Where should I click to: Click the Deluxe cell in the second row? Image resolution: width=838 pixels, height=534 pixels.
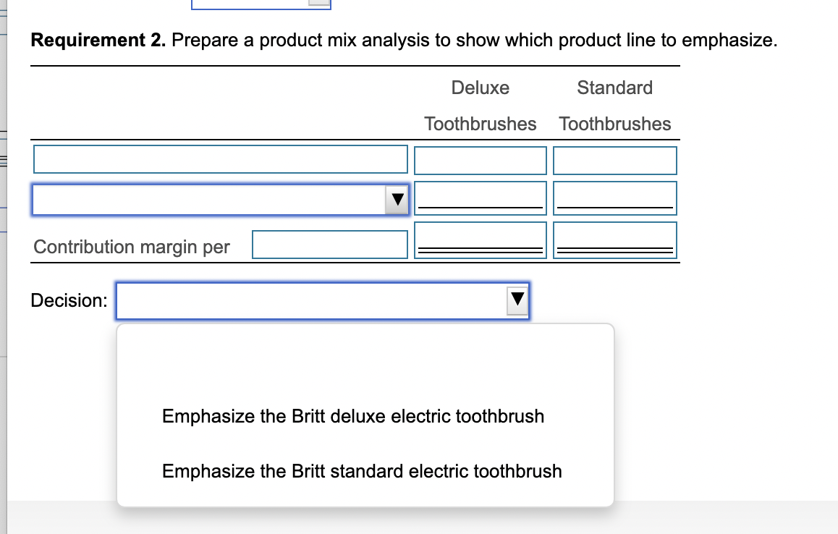[x=480, y=198]
